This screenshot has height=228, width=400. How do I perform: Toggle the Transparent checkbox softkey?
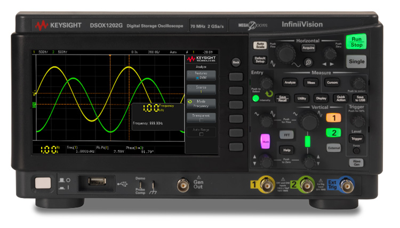click(x=201, y=117)
